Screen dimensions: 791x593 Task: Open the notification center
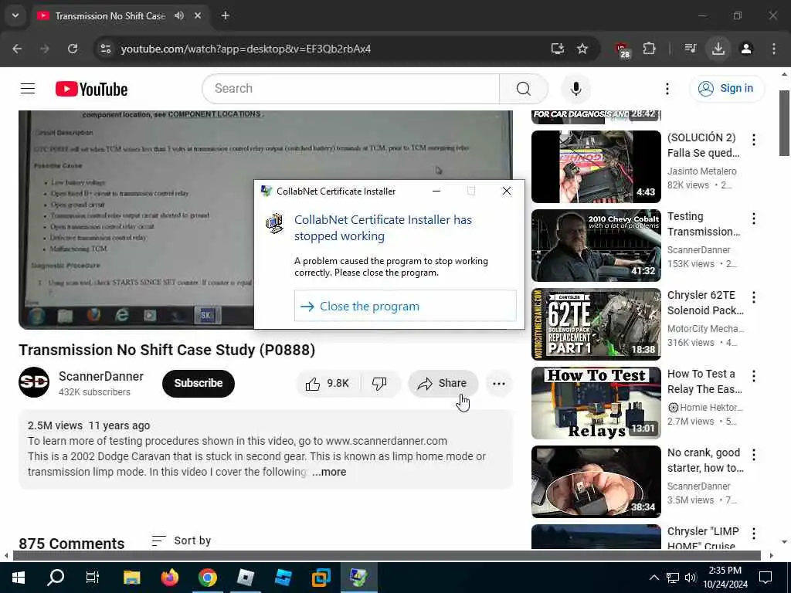click(766, 578)
